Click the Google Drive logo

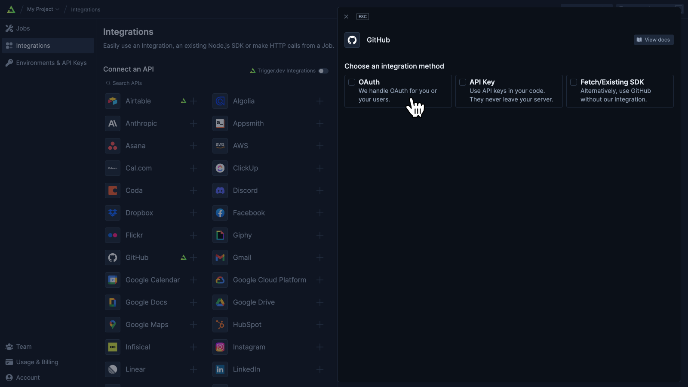tap(220, 302)
